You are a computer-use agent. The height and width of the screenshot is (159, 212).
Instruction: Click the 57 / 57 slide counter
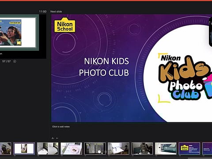click(x=7, y=61)
